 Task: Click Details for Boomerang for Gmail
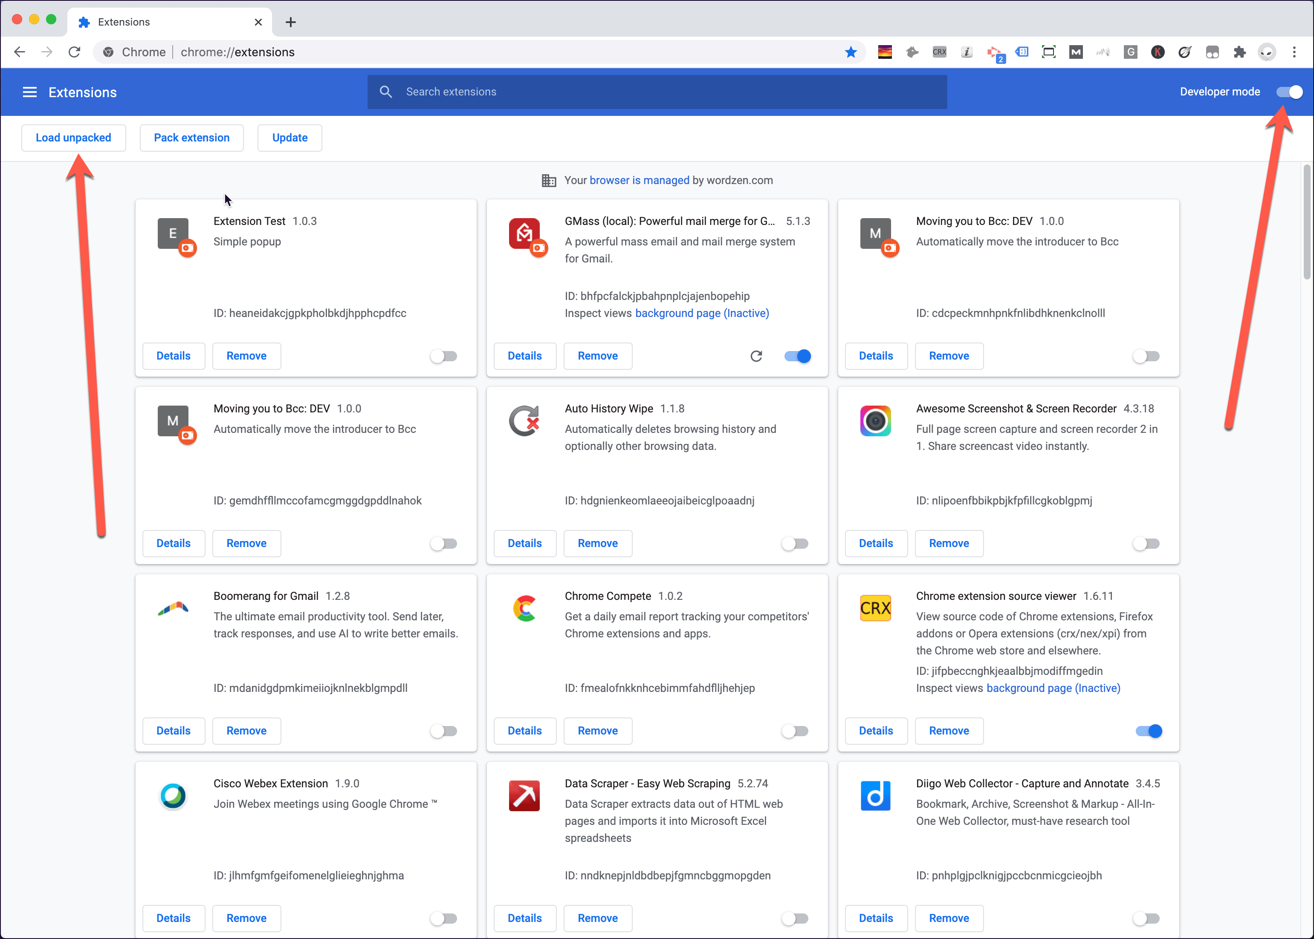174,730
